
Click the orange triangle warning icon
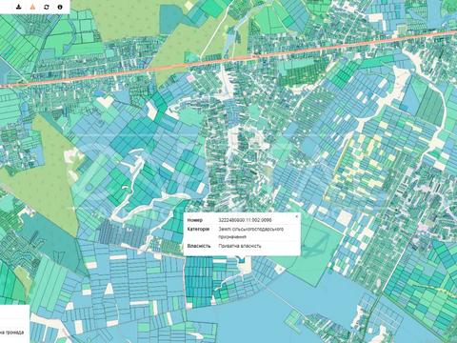pos(32,7)
